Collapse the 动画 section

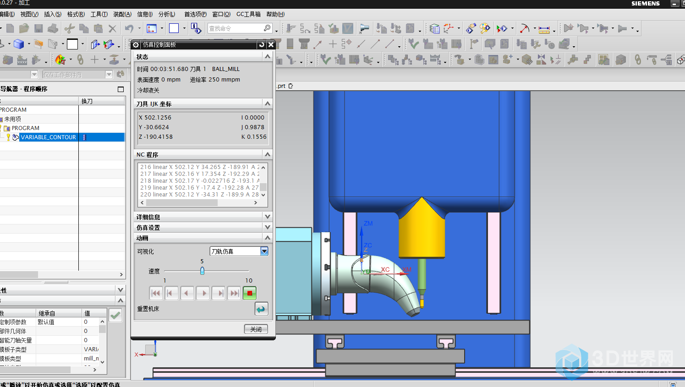(x=268, y=238)
